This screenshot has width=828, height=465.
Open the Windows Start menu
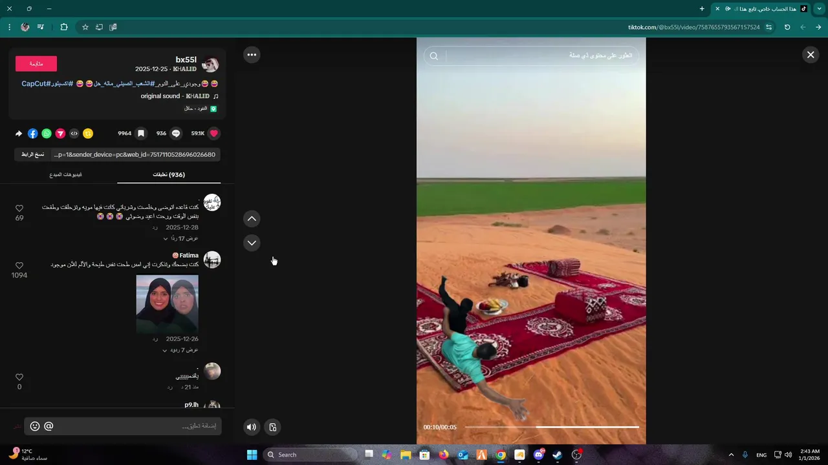click(252, 455)
